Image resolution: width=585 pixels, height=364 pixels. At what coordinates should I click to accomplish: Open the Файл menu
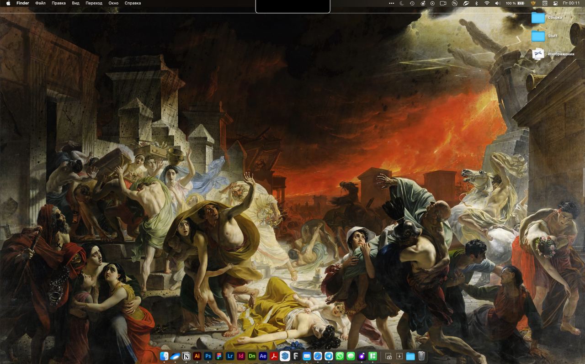coord(40,3)
